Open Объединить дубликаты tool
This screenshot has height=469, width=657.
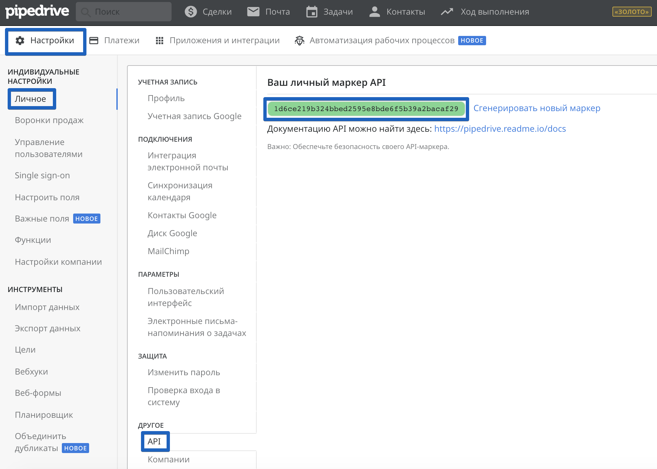[x=41, y=442]
